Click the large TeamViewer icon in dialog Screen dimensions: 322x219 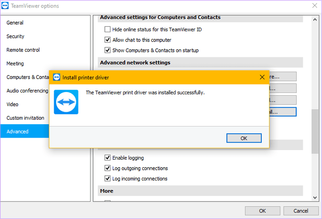(66, 102)
